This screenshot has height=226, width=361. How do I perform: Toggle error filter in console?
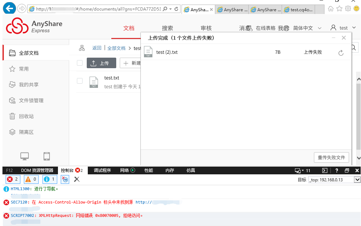point(13,179)
